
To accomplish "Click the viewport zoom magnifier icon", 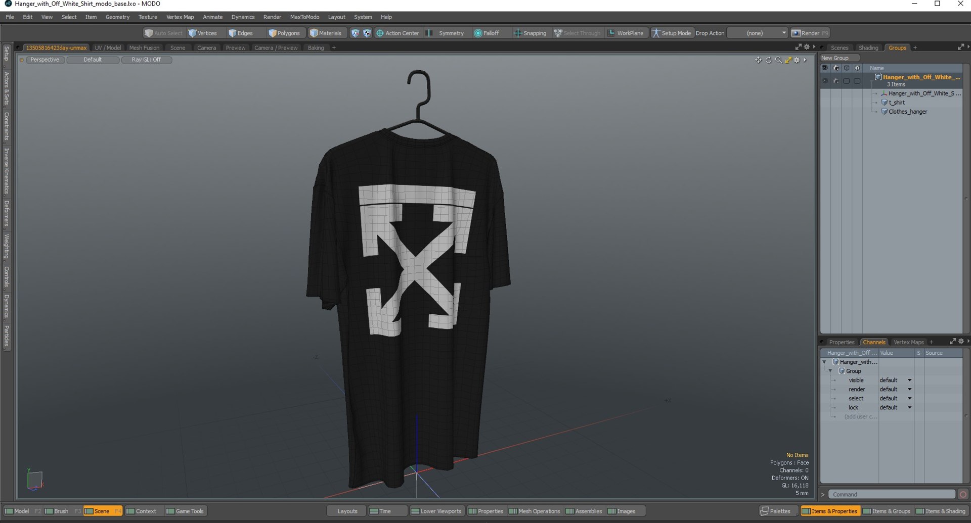I will pos(778,60).
